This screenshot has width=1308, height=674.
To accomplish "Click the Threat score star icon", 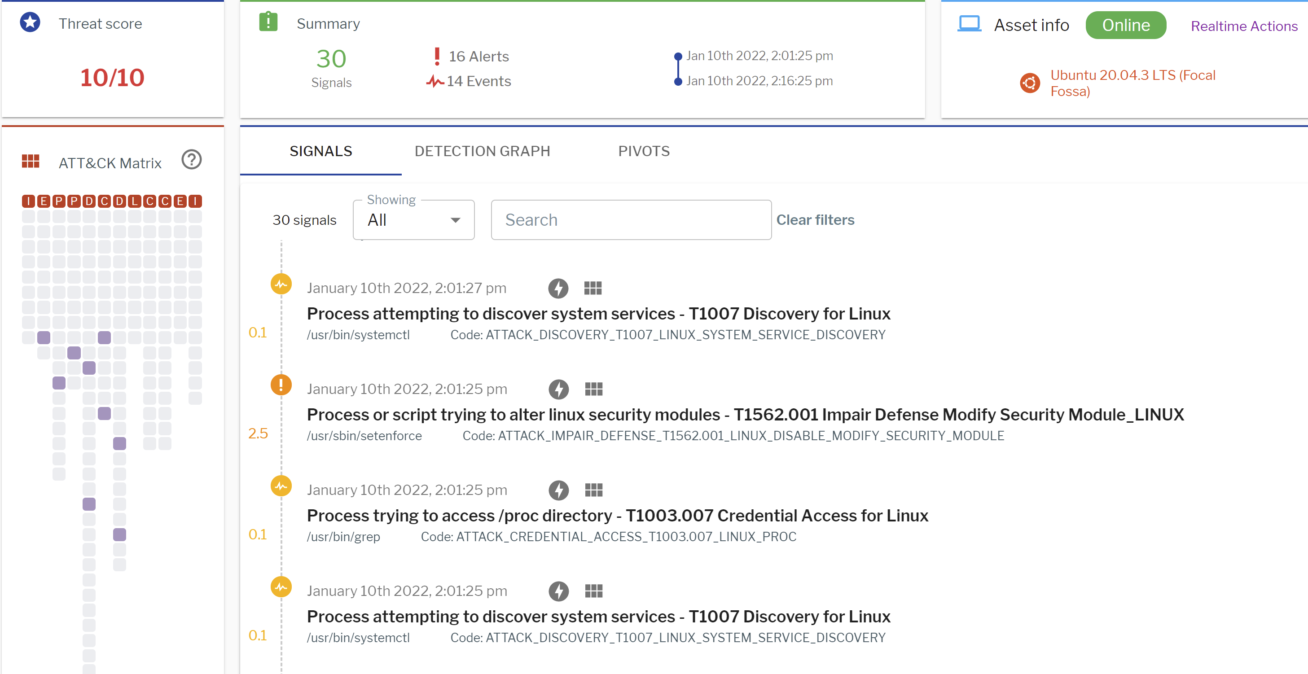I will click(x=30, y=22).
